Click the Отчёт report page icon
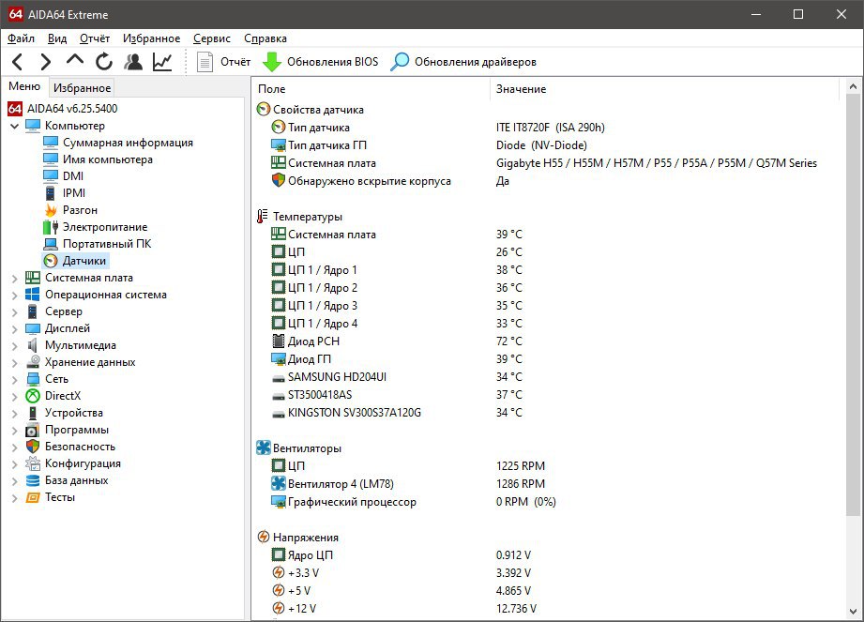 (205, 62)
